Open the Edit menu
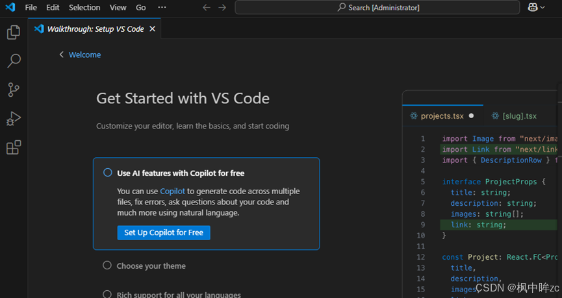This screenshot has width=562, height=298. pos(53,8)
